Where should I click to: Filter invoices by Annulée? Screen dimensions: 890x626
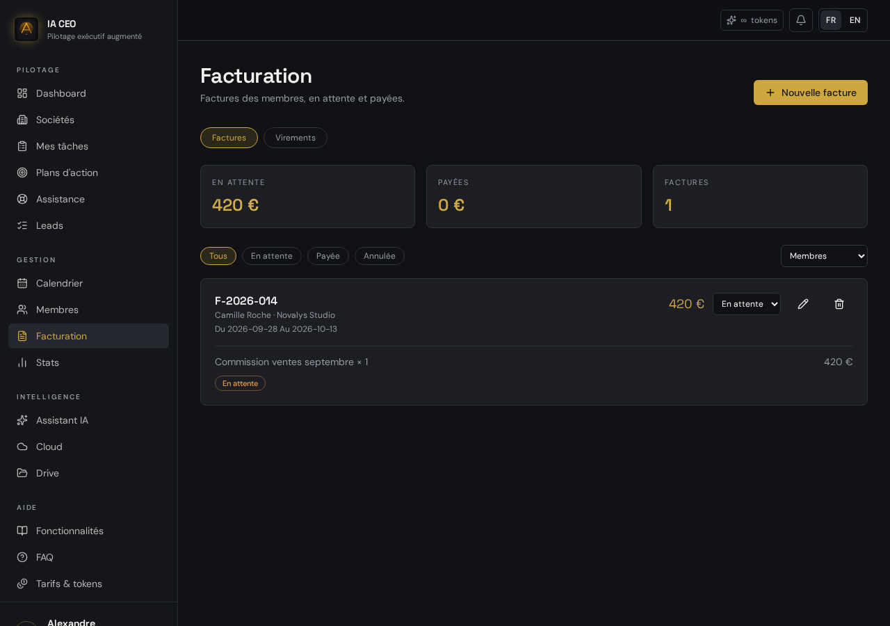pos(380,256)
